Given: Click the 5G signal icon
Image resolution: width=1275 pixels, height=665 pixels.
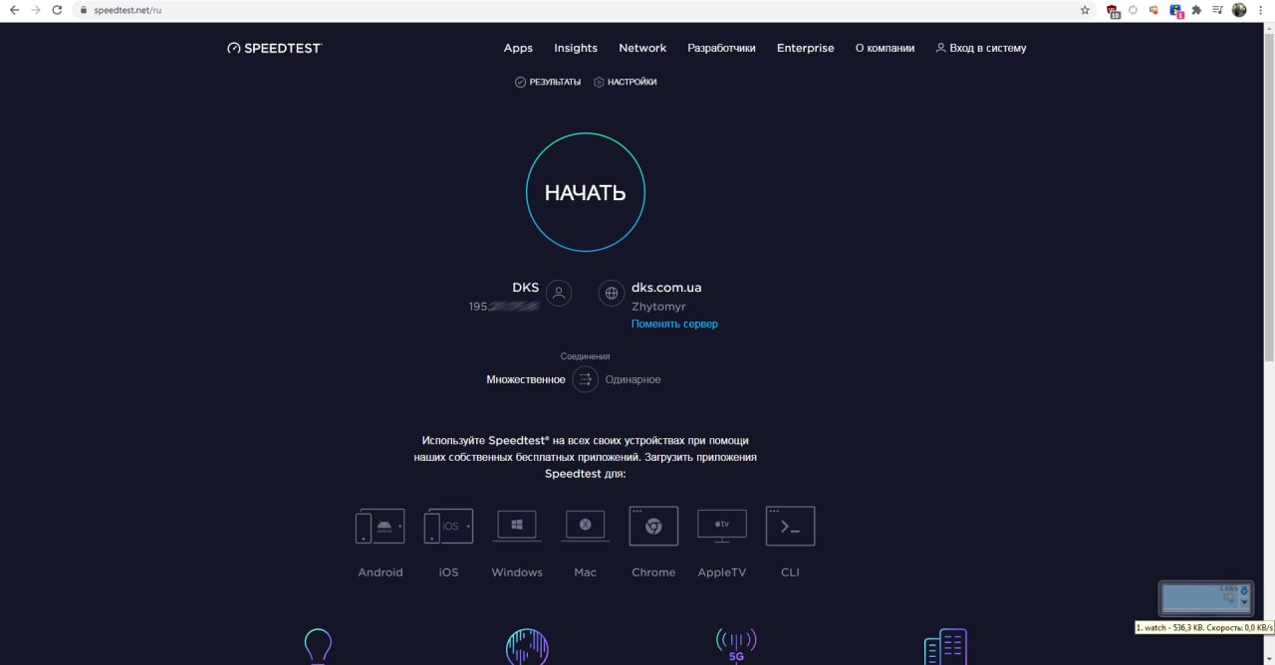Looking at the screenshot, I should pos(736,646).
